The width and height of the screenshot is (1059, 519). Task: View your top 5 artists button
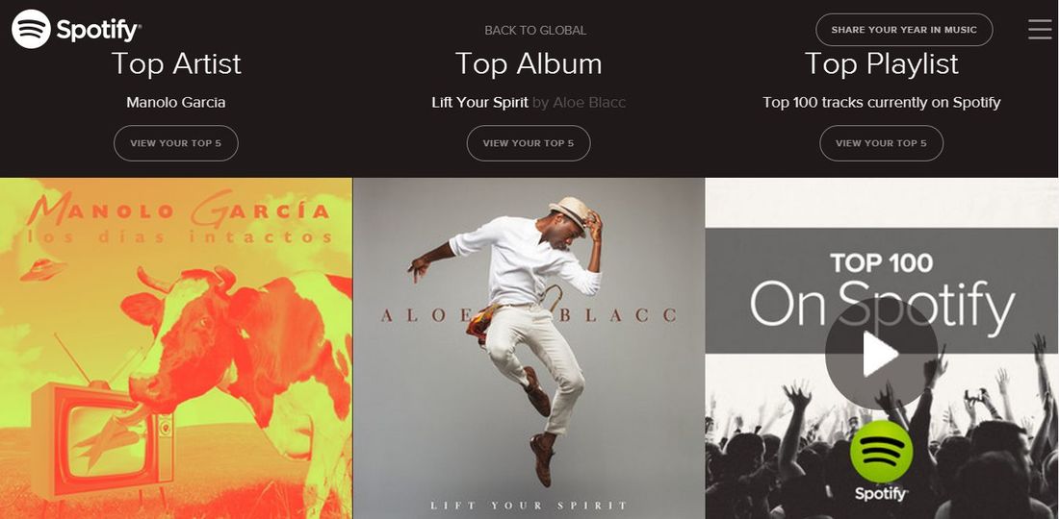175,143
